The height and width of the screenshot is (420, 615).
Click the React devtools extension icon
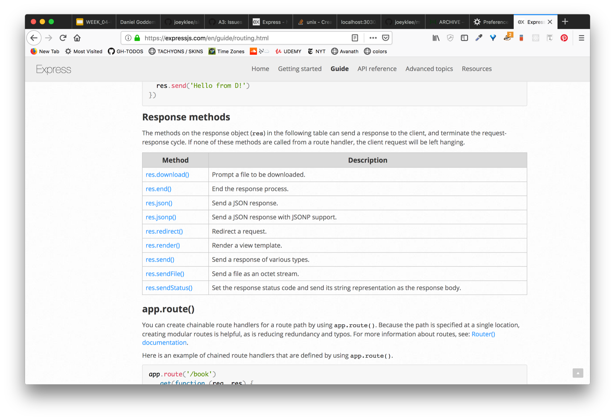pos(536,38)
